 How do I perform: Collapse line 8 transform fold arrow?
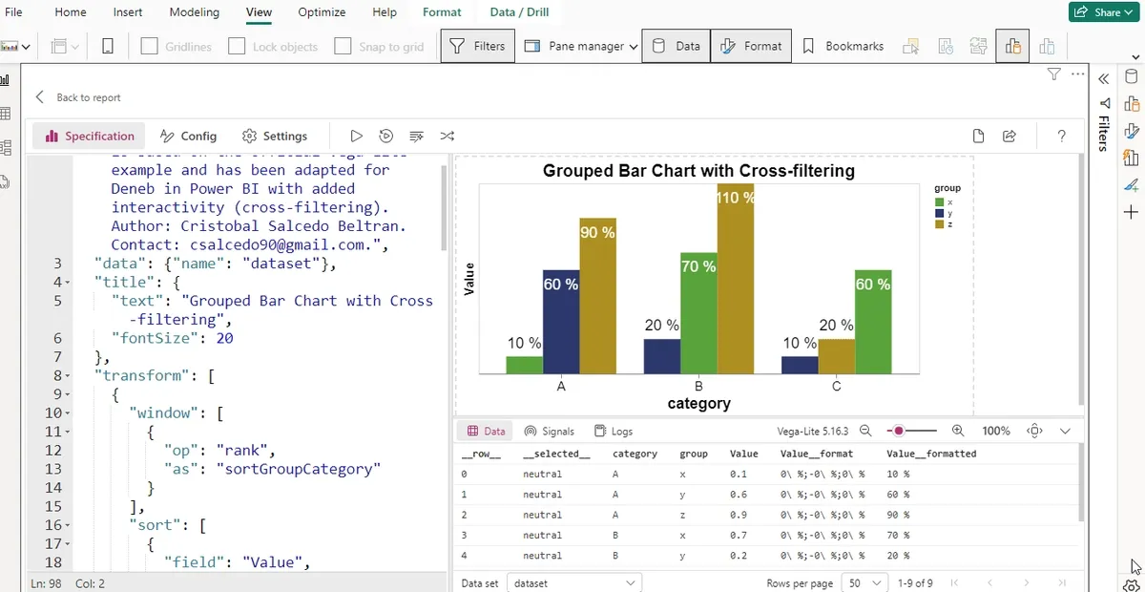68,376
